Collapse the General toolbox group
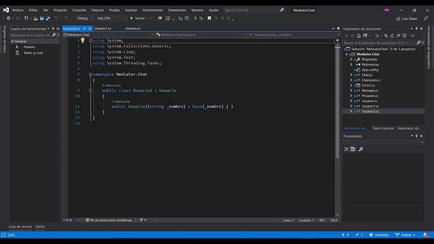Image resolution: width=434 pixels, height=244 pixels. pyautogui.click(x=12, y=41)
